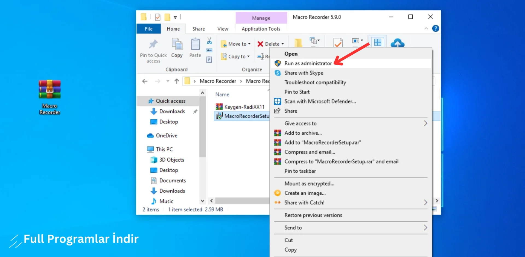
Task: Click the Copy ribbon icon
Action: 177,44
